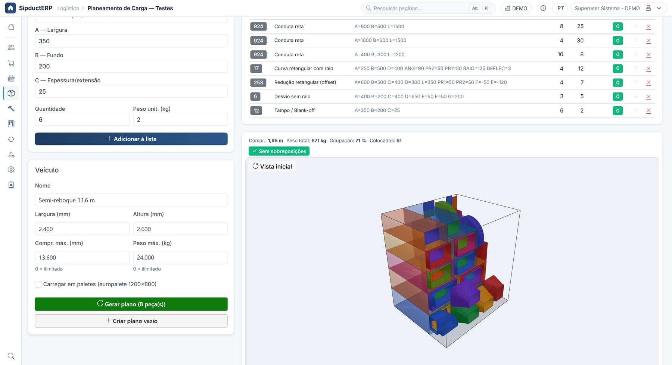Remove the A=1000 B=600 Conduta reta row
Screen dimensions: 672x365
click(x=648, y=41)
